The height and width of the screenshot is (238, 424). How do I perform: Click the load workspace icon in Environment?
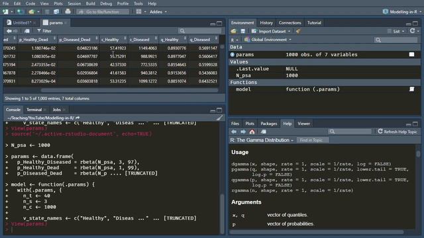coord(234,31)
